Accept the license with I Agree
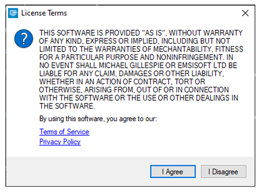 coord(173,171)
